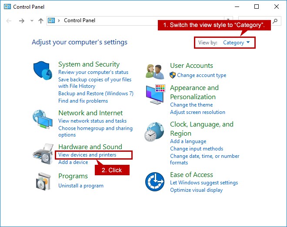Open the Clock, Language, and Region icon
This screenshot has width=287, height=227.
click(x=154, y=132)
